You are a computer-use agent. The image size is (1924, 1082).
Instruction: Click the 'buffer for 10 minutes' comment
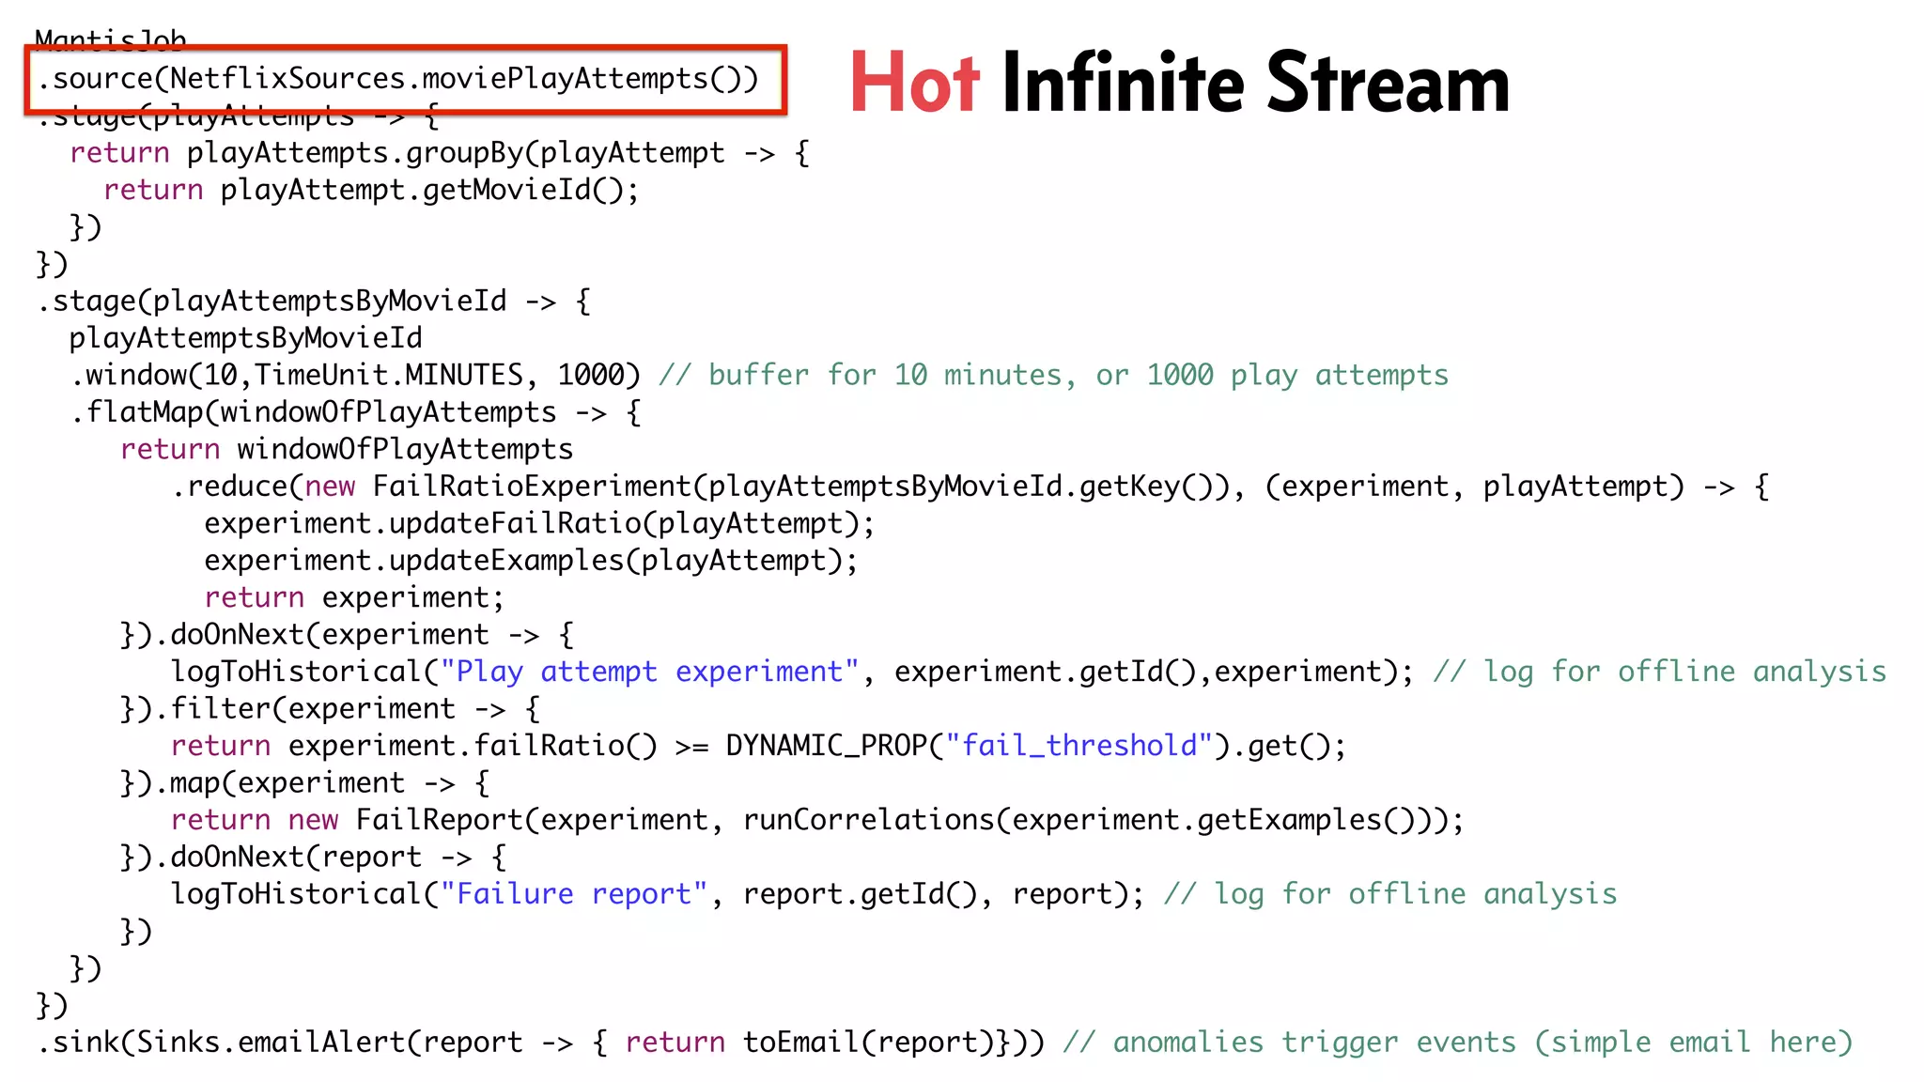click(1053, 376)
